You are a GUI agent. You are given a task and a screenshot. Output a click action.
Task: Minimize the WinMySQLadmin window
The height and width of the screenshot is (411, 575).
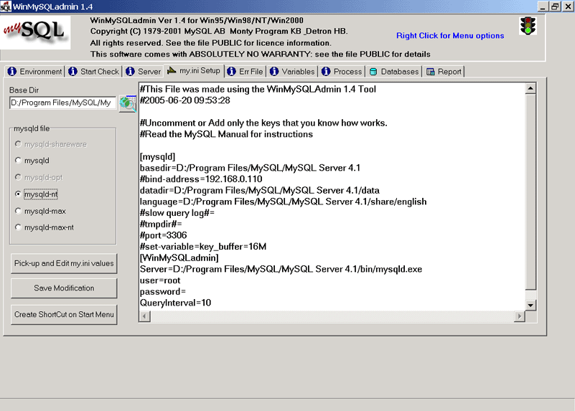[x=543, y=6]
